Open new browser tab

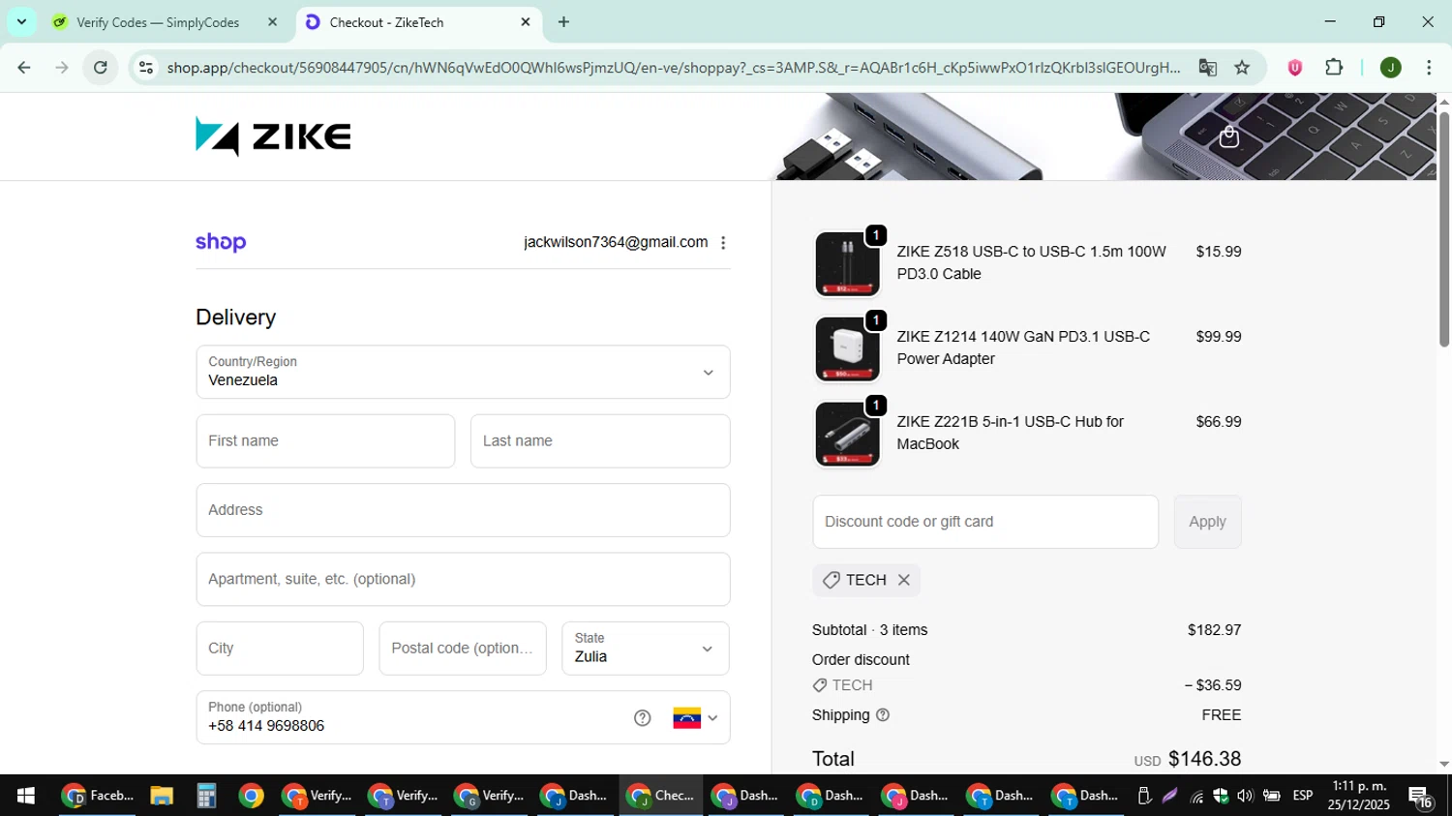click(x=563, y=22)
